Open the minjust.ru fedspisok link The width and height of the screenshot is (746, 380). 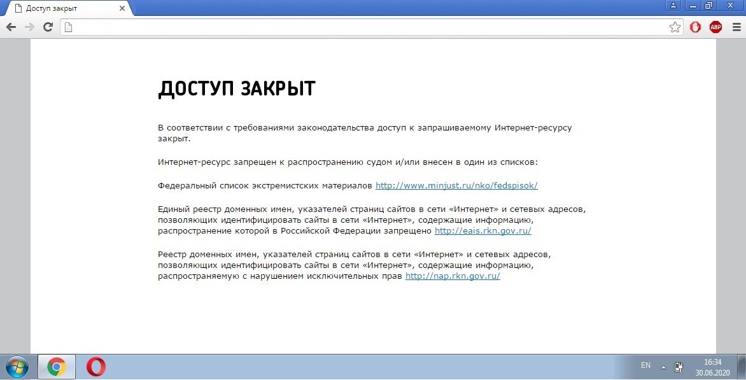tap(456, 185)
